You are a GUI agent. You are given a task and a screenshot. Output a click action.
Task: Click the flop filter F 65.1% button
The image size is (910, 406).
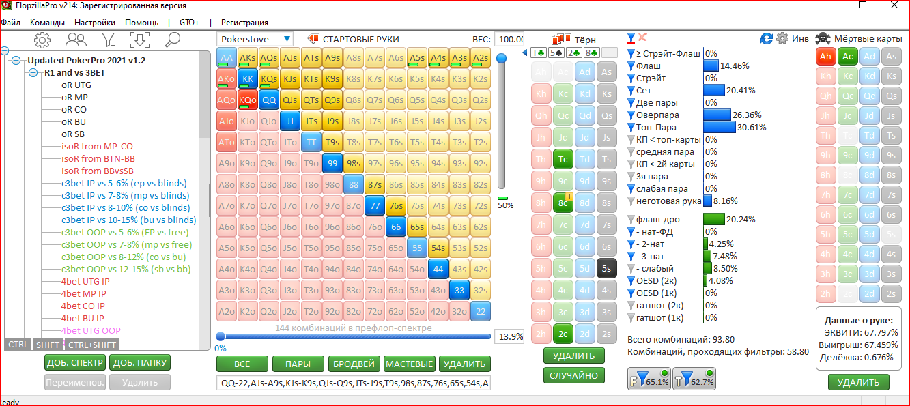pos(649,379)
